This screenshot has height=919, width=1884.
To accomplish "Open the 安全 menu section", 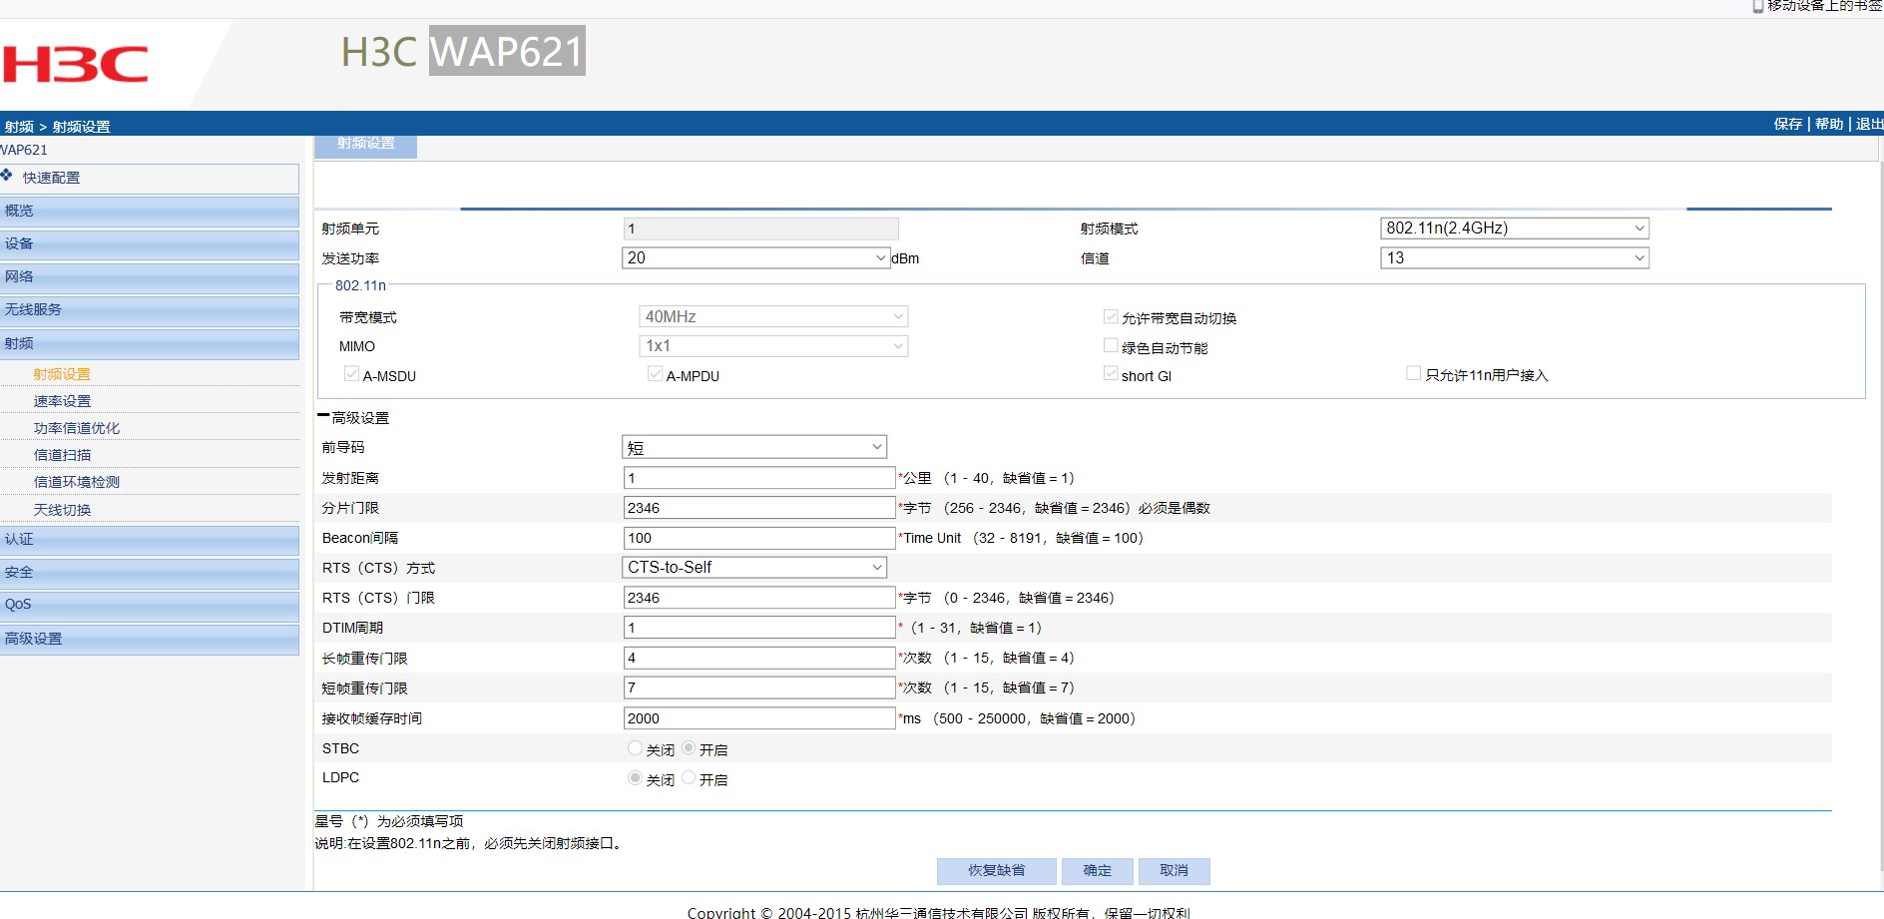I will click(x=150, y=572).
